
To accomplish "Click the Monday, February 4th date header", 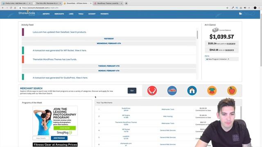I will tap(109, 71).
